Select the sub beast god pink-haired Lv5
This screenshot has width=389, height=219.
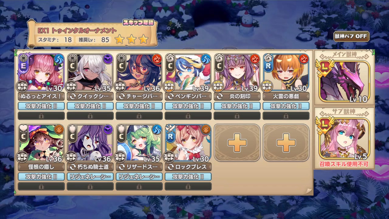(344, 139)
